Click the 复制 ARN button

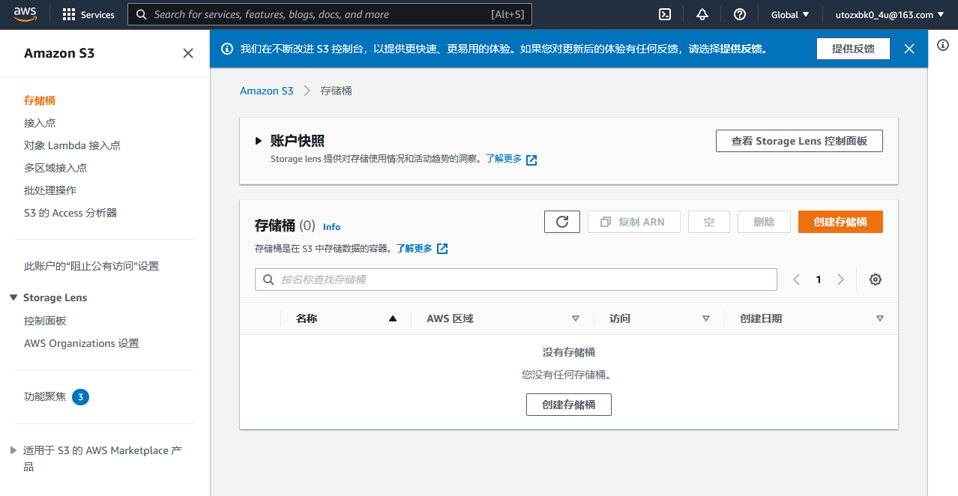click(634, 222)
